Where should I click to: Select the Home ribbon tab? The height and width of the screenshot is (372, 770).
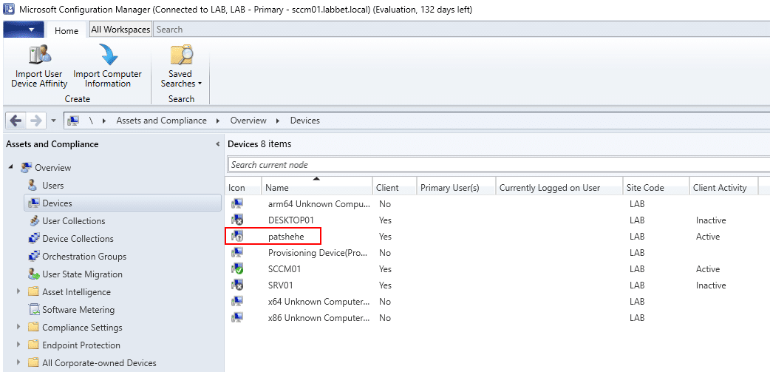click(67, 30)
